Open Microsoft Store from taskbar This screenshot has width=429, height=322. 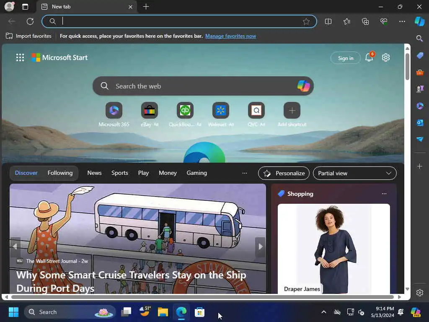coord(199,312)
